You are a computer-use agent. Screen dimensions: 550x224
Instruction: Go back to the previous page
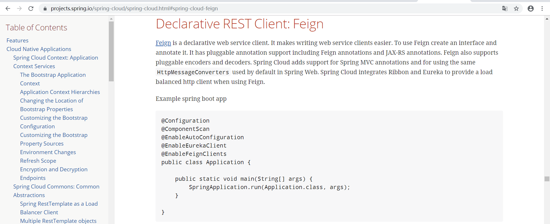(x=8, y=9)
